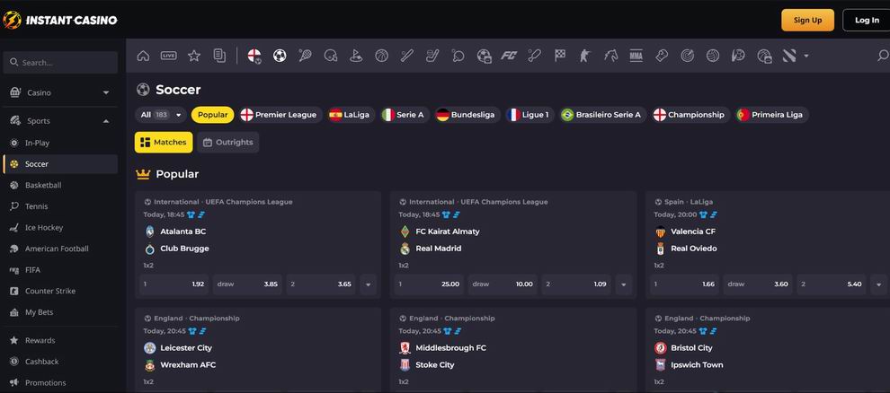890x393 pixels.
Task: Click the home icon in sports bar
Action: click(143, 56)
